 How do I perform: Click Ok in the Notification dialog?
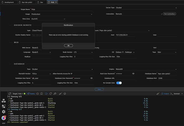[x=69, y=45]
